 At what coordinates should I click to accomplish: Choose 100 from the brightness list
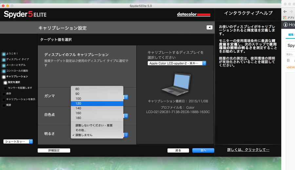point(97,99)
